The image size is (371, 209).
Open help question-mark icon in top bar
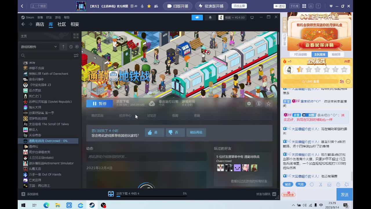tap(319, 6)
